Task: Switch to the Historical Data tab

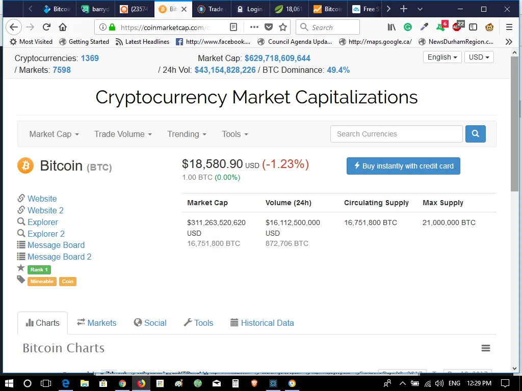Action: click(x=263, y=323)
